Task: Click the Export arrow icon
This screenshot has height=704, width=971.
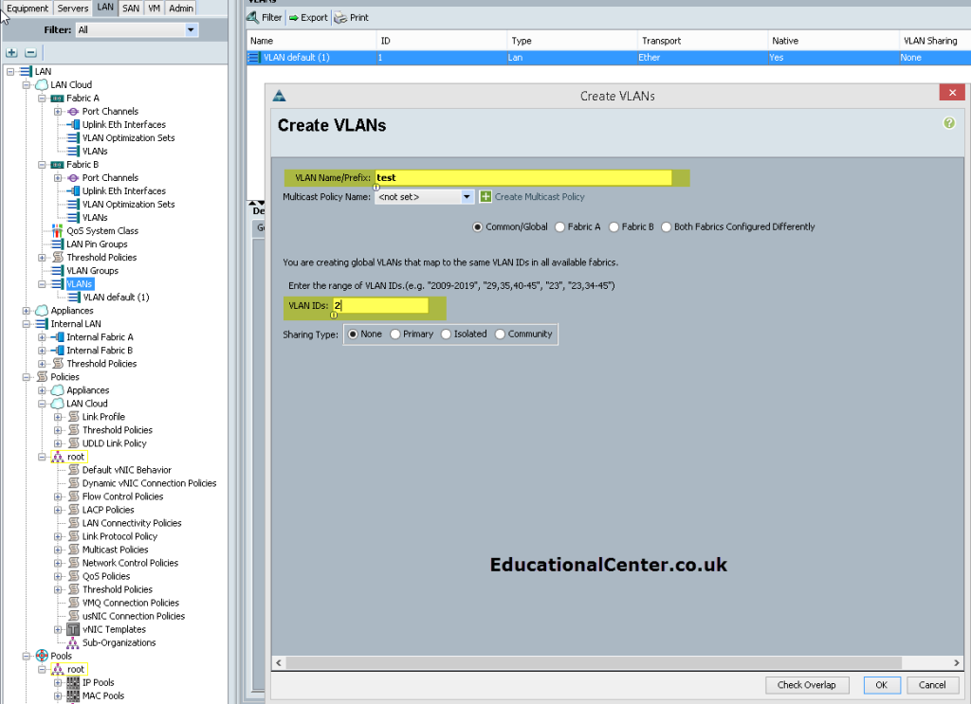Action: click(x=294, y=18)
